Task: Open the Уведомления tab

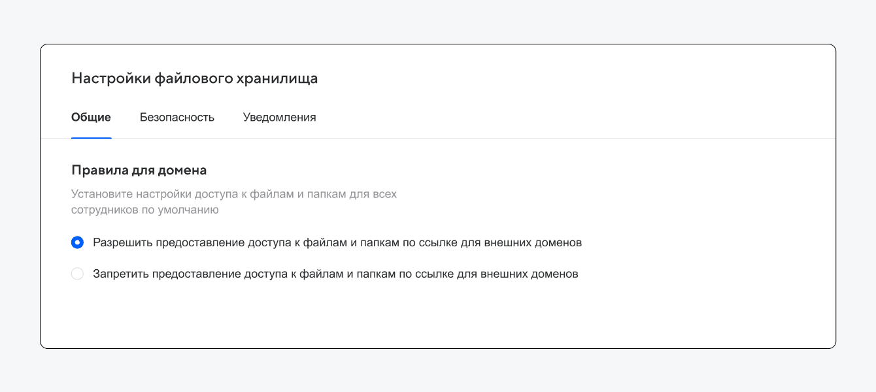Action: click(x=279, y=118)
